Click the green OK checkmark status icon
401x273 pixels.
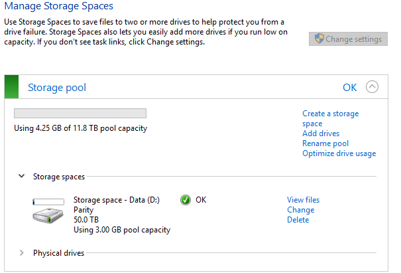[185, 200]
